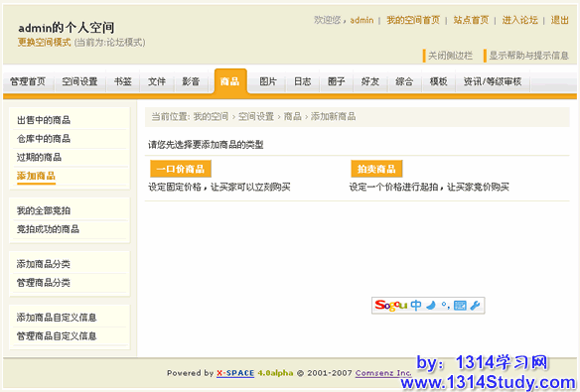Open the 模板 tab
Image resolution: width=580 pixels, height=392 pixels.
tap(438, 81)
